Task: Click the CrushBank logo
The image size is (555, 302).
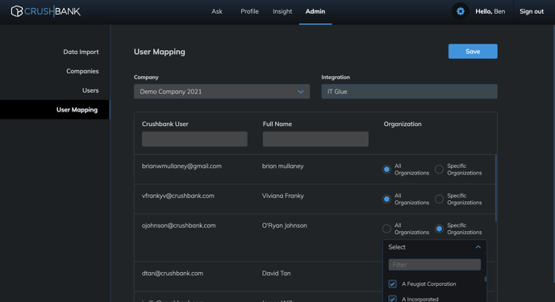Action: coord(45,11)
